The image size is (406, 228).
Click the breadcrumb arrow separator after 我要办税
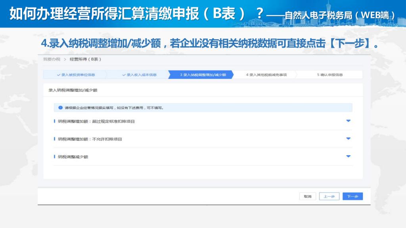[65, 59]
